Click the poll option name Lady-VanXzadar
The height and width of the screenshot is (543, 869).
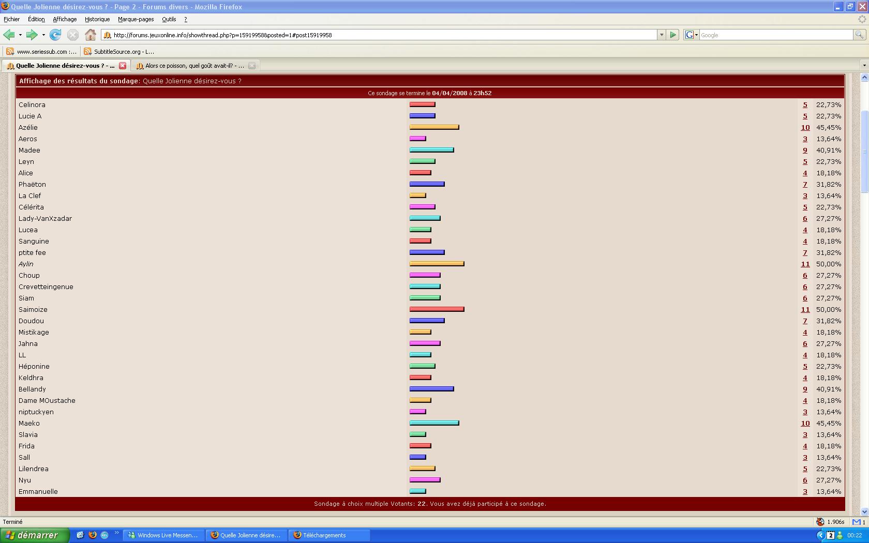(45, 218)
